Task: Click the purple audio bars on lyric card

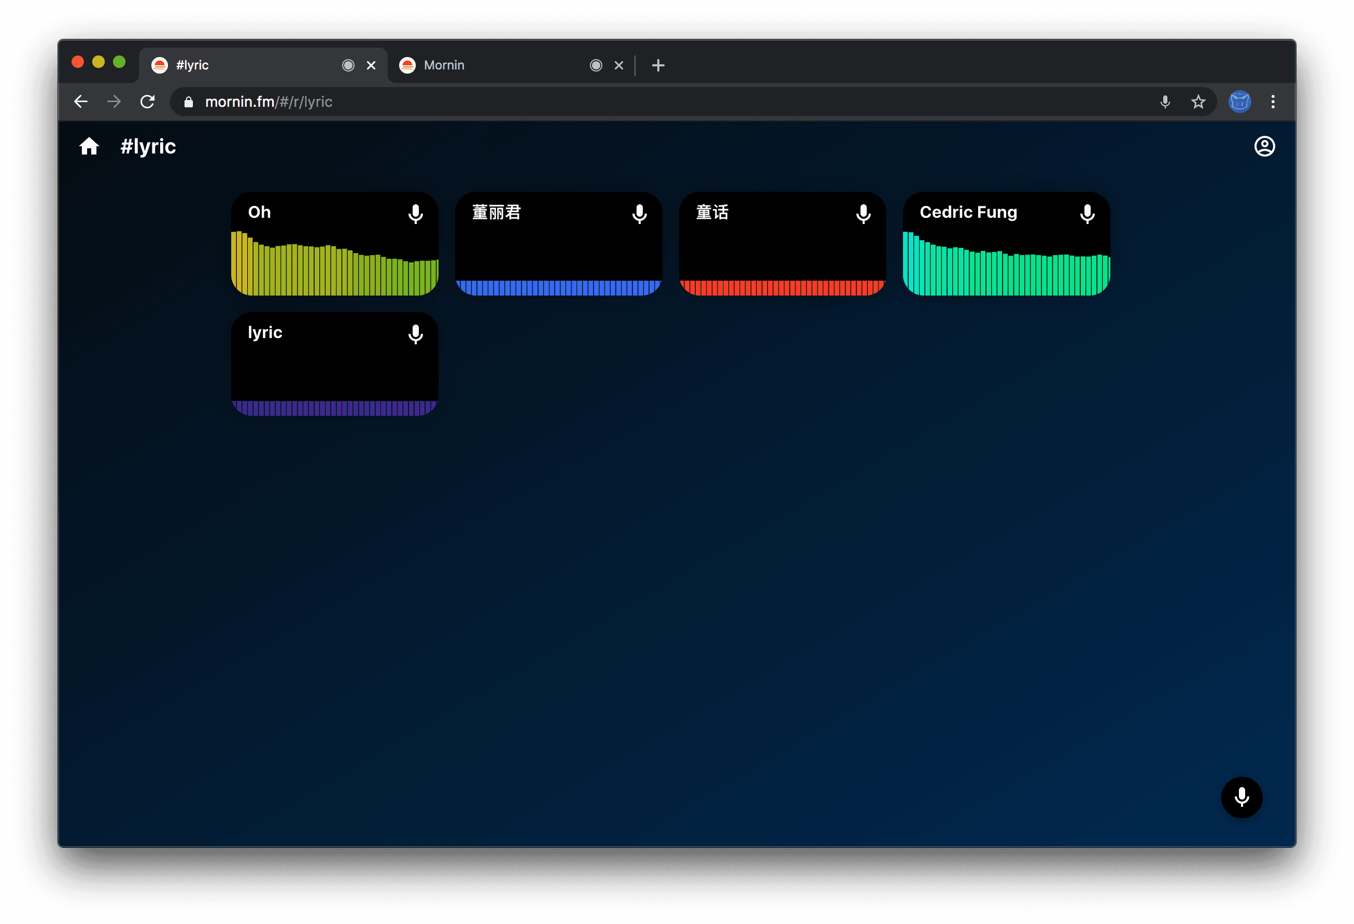Action: pyautogui.click(x=334, y=408)
